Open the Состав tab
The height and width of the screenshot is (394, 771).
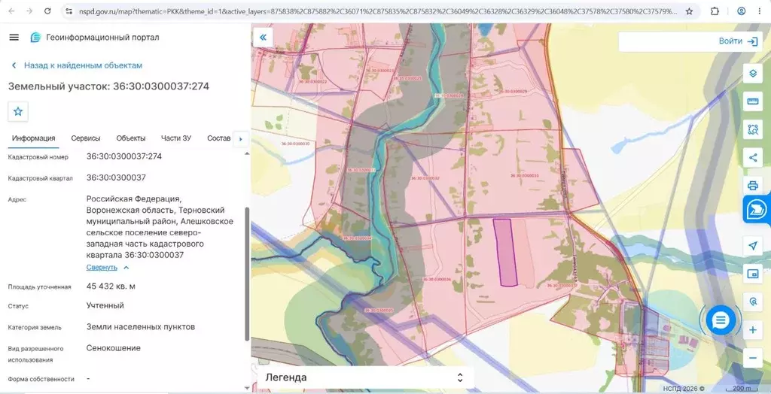219,138
